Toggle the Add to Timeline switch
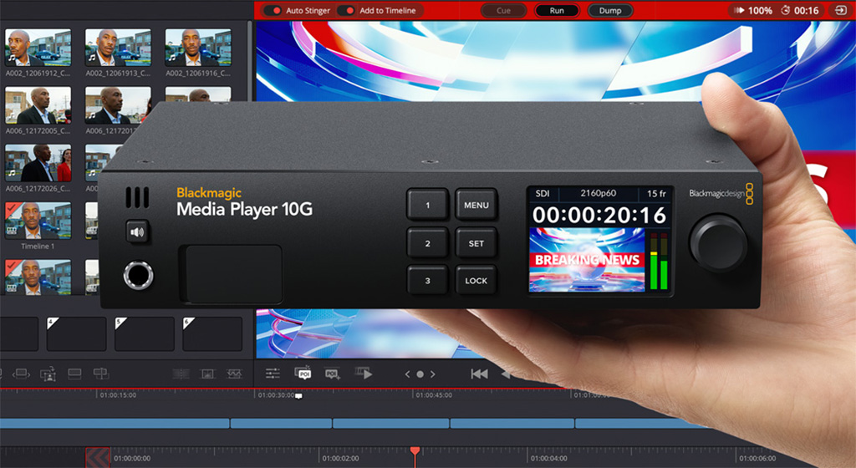Viewport: 856px width, 468px height. tap(347, 10)
